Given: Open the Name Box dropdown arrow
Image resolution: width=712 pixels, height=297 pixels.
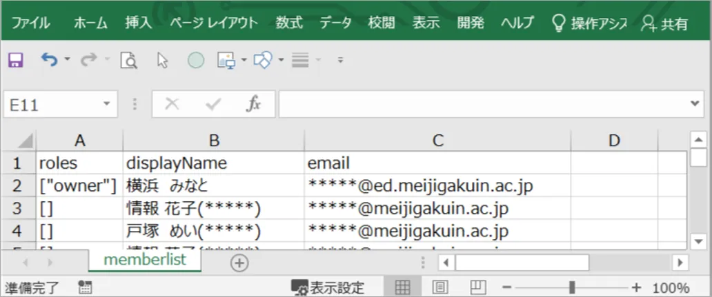Looking at the screenshot, I should 106,104.
